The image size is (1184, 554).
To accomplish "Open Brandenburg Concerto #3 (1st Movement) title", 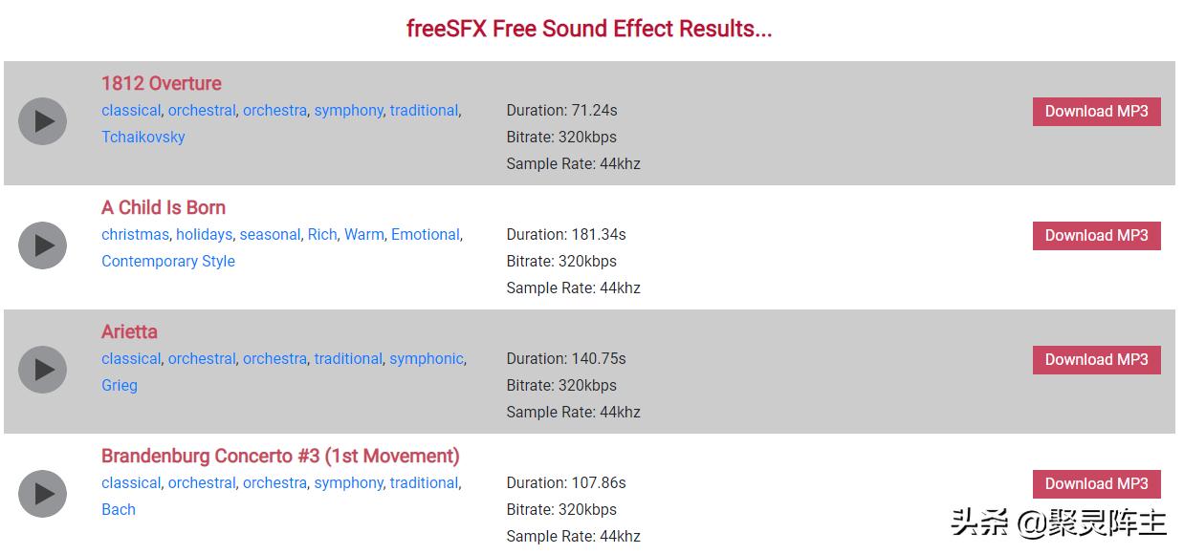I will (x=280, y=456).
